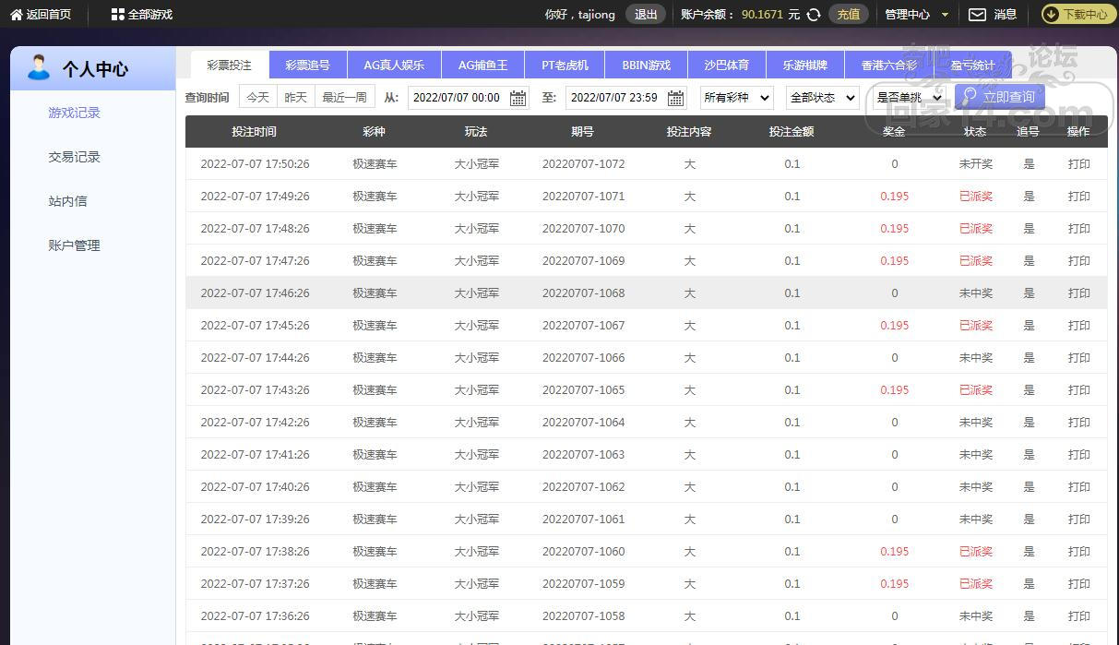Click the home icon beside 返回首页
The image size is (1119, 645).
coord(16,15)
